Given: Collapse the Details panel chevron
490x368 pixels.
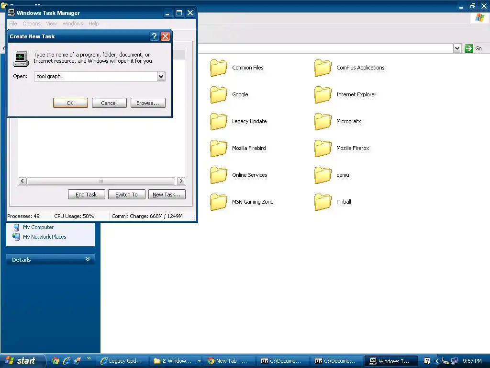Looking at the screenshot, I should coord(88,259).
